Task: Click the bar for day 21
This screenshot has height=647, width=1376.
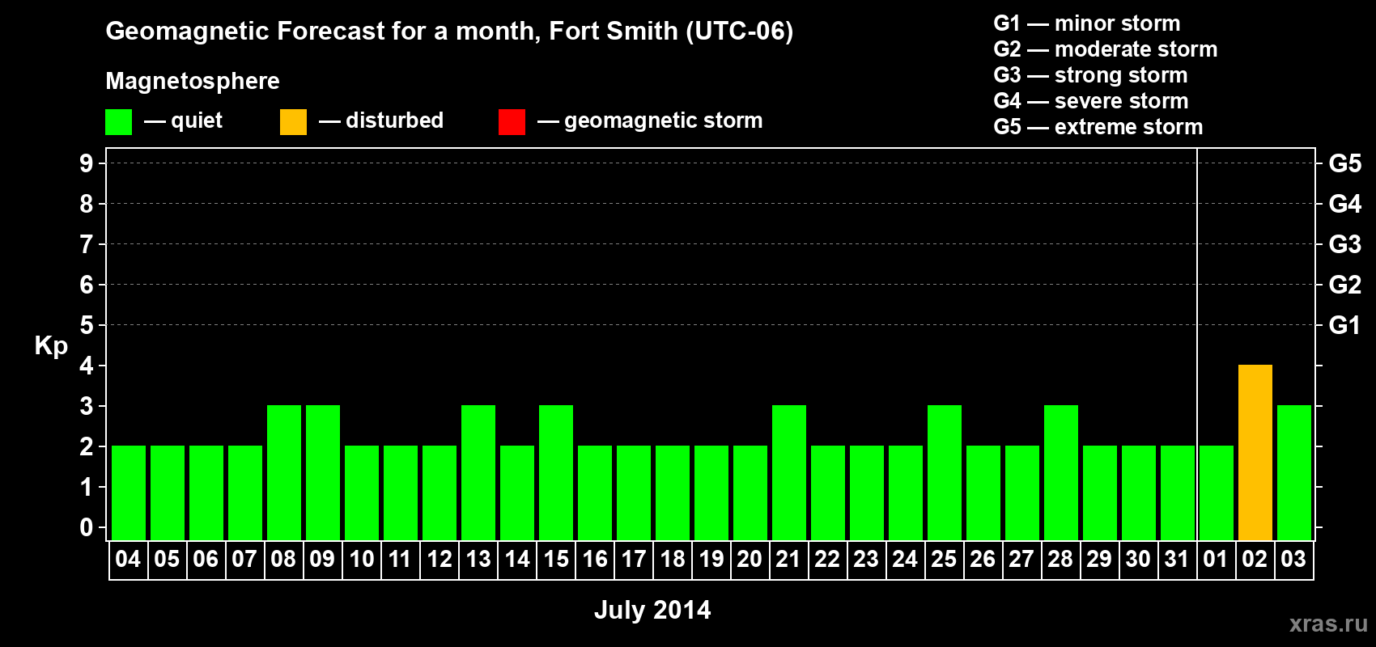Action: tap(789, 472)
